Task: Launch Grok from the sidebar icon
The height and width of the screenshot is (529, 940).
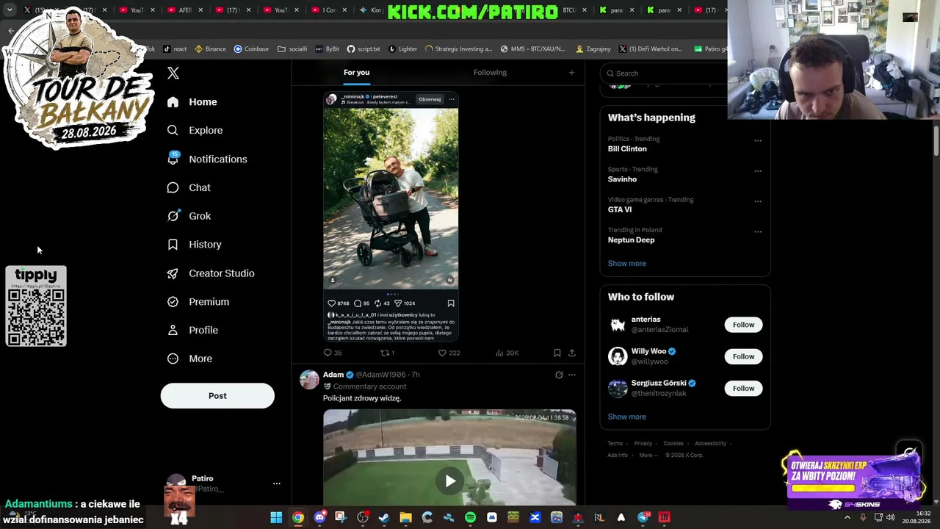Action: pos(173,216)
